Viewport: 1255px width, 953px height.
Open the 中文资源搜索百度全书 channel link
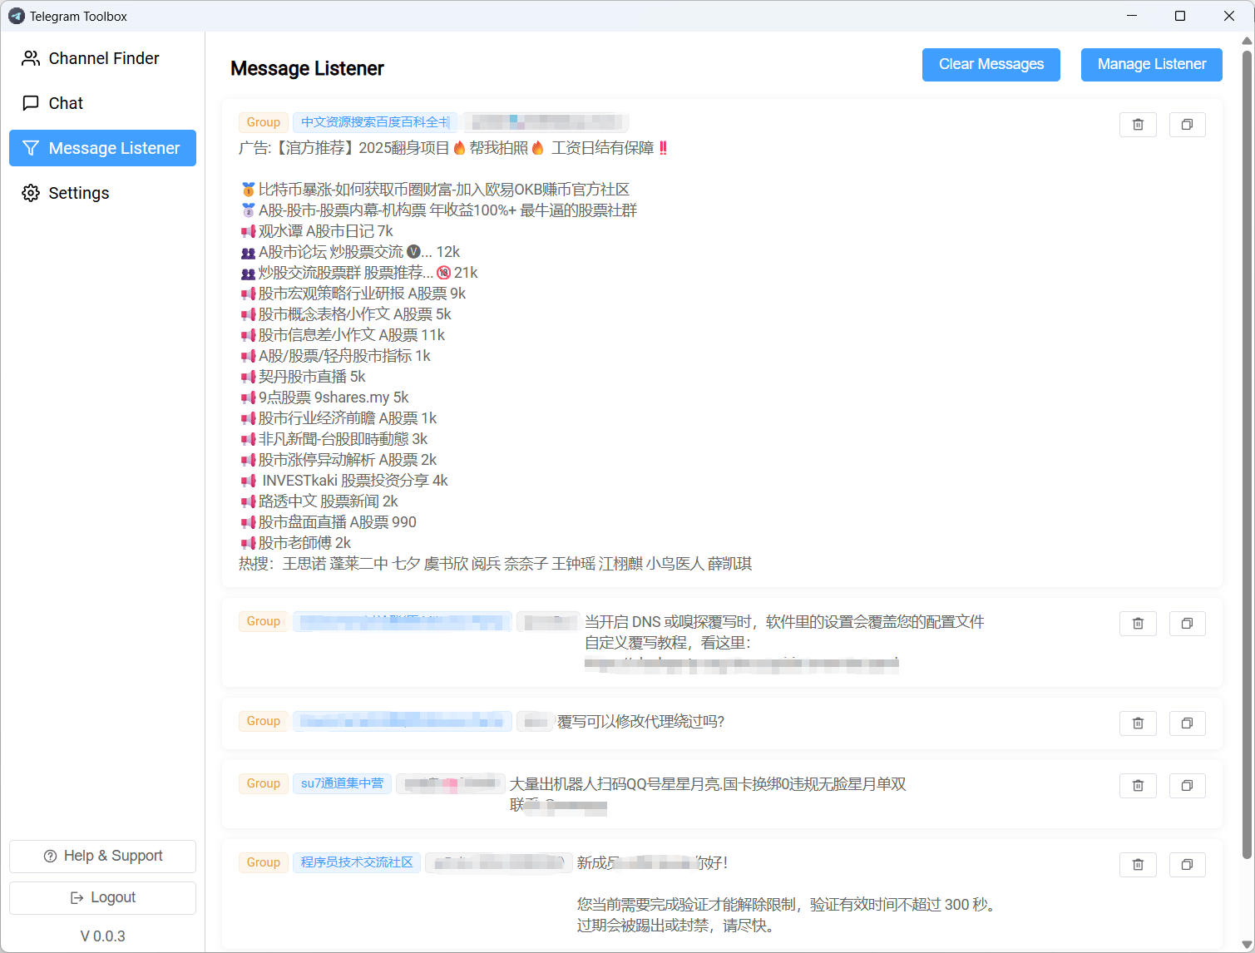click(x=375, y=121)
